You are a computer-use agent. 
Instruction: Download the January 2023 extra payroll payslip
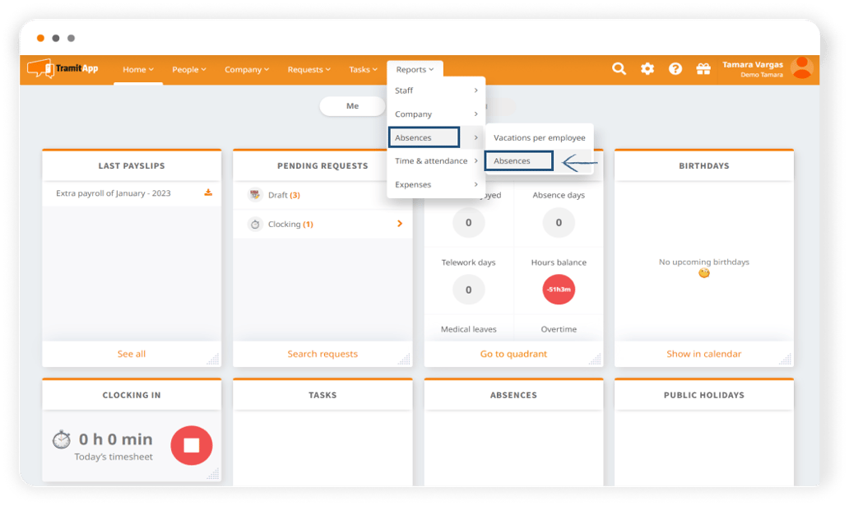[208, 193]
